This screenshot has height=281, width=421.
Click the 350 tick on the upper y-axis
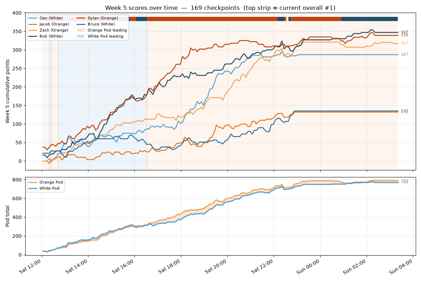pos(18,32)
